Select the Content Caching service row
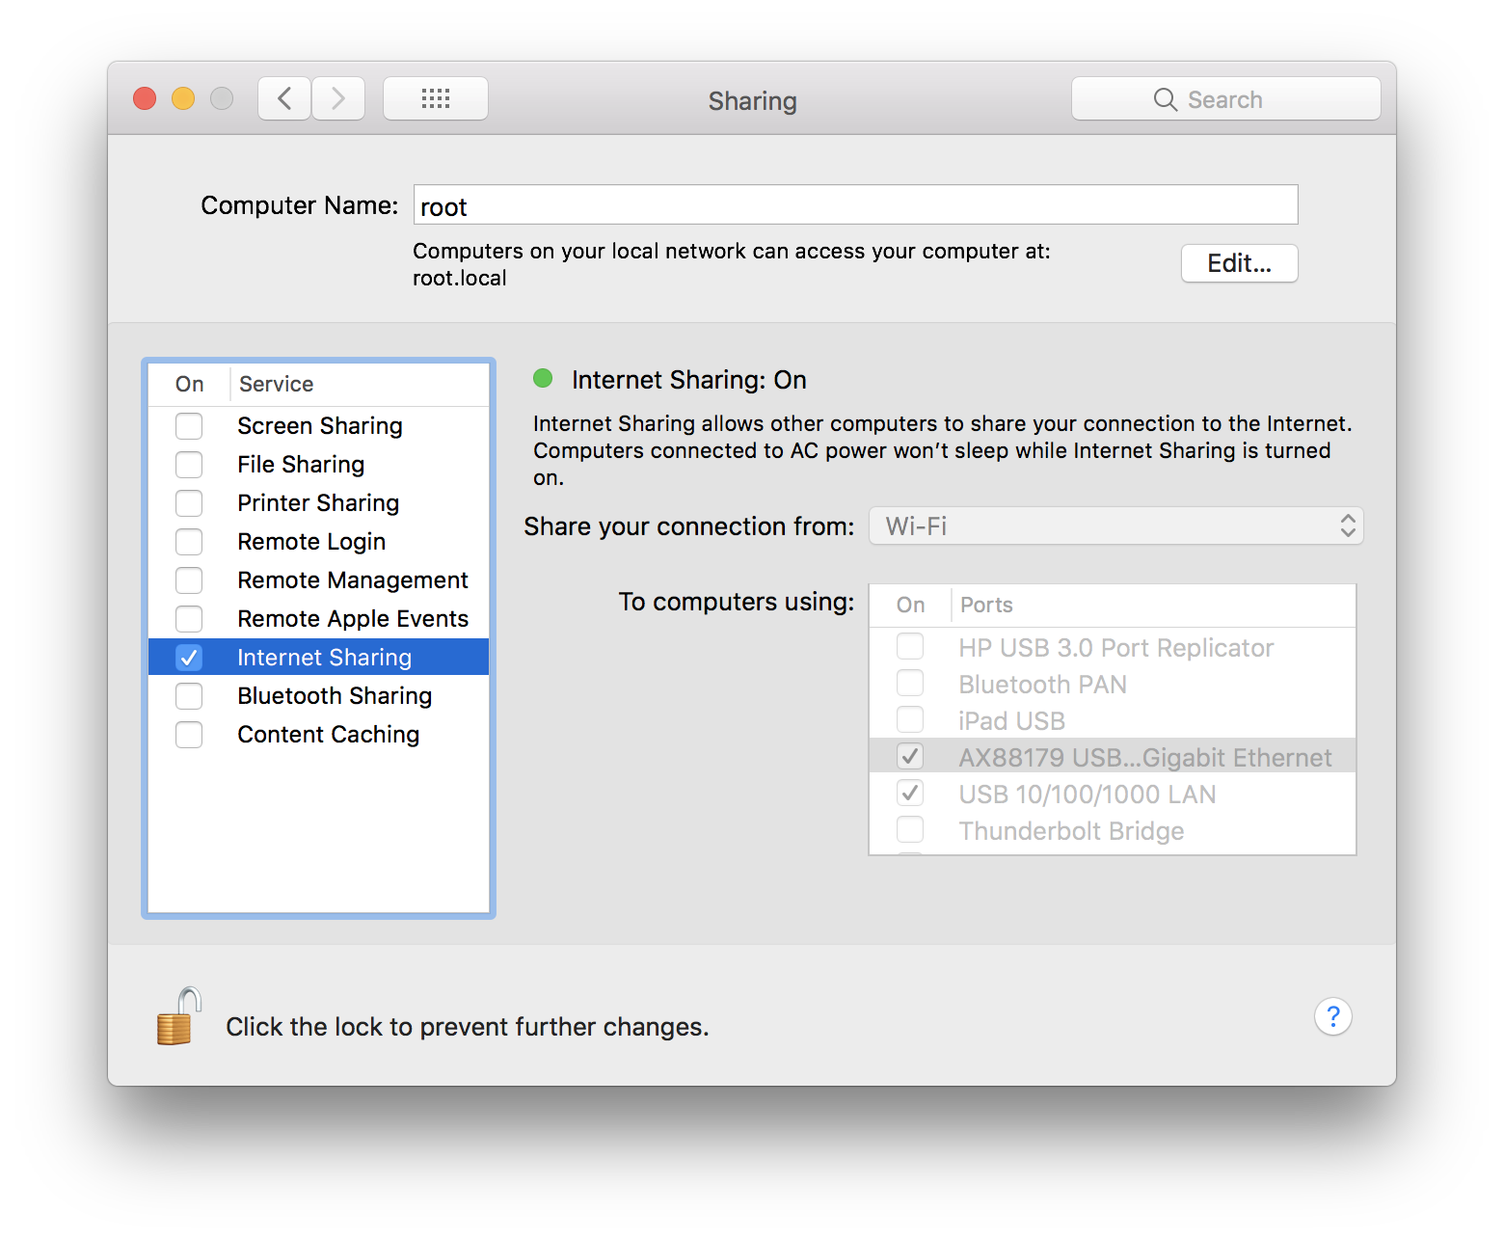The height and width of the screenshot is (1240, 1504). (x=319, y=735)
